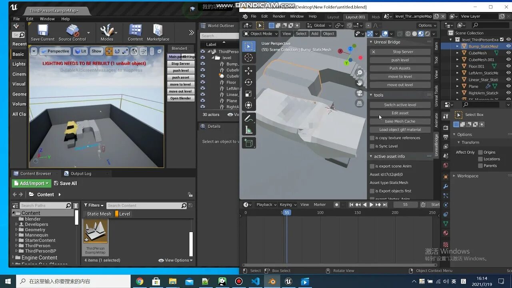
Task: Open Blender Add menu in viewport header
Action: tap(315, 34)
